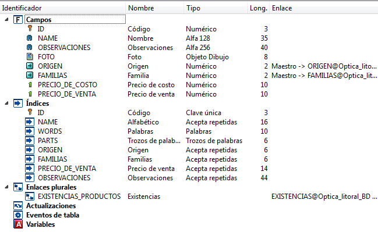The width and height of the screenshot is (378, 232).
Task: Click the Campos 'F' folder icon
Action: [x=18, y=20]
